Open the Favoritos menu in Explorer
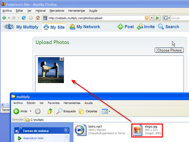Screen dimensions: 189x142 tap(54, 103)
